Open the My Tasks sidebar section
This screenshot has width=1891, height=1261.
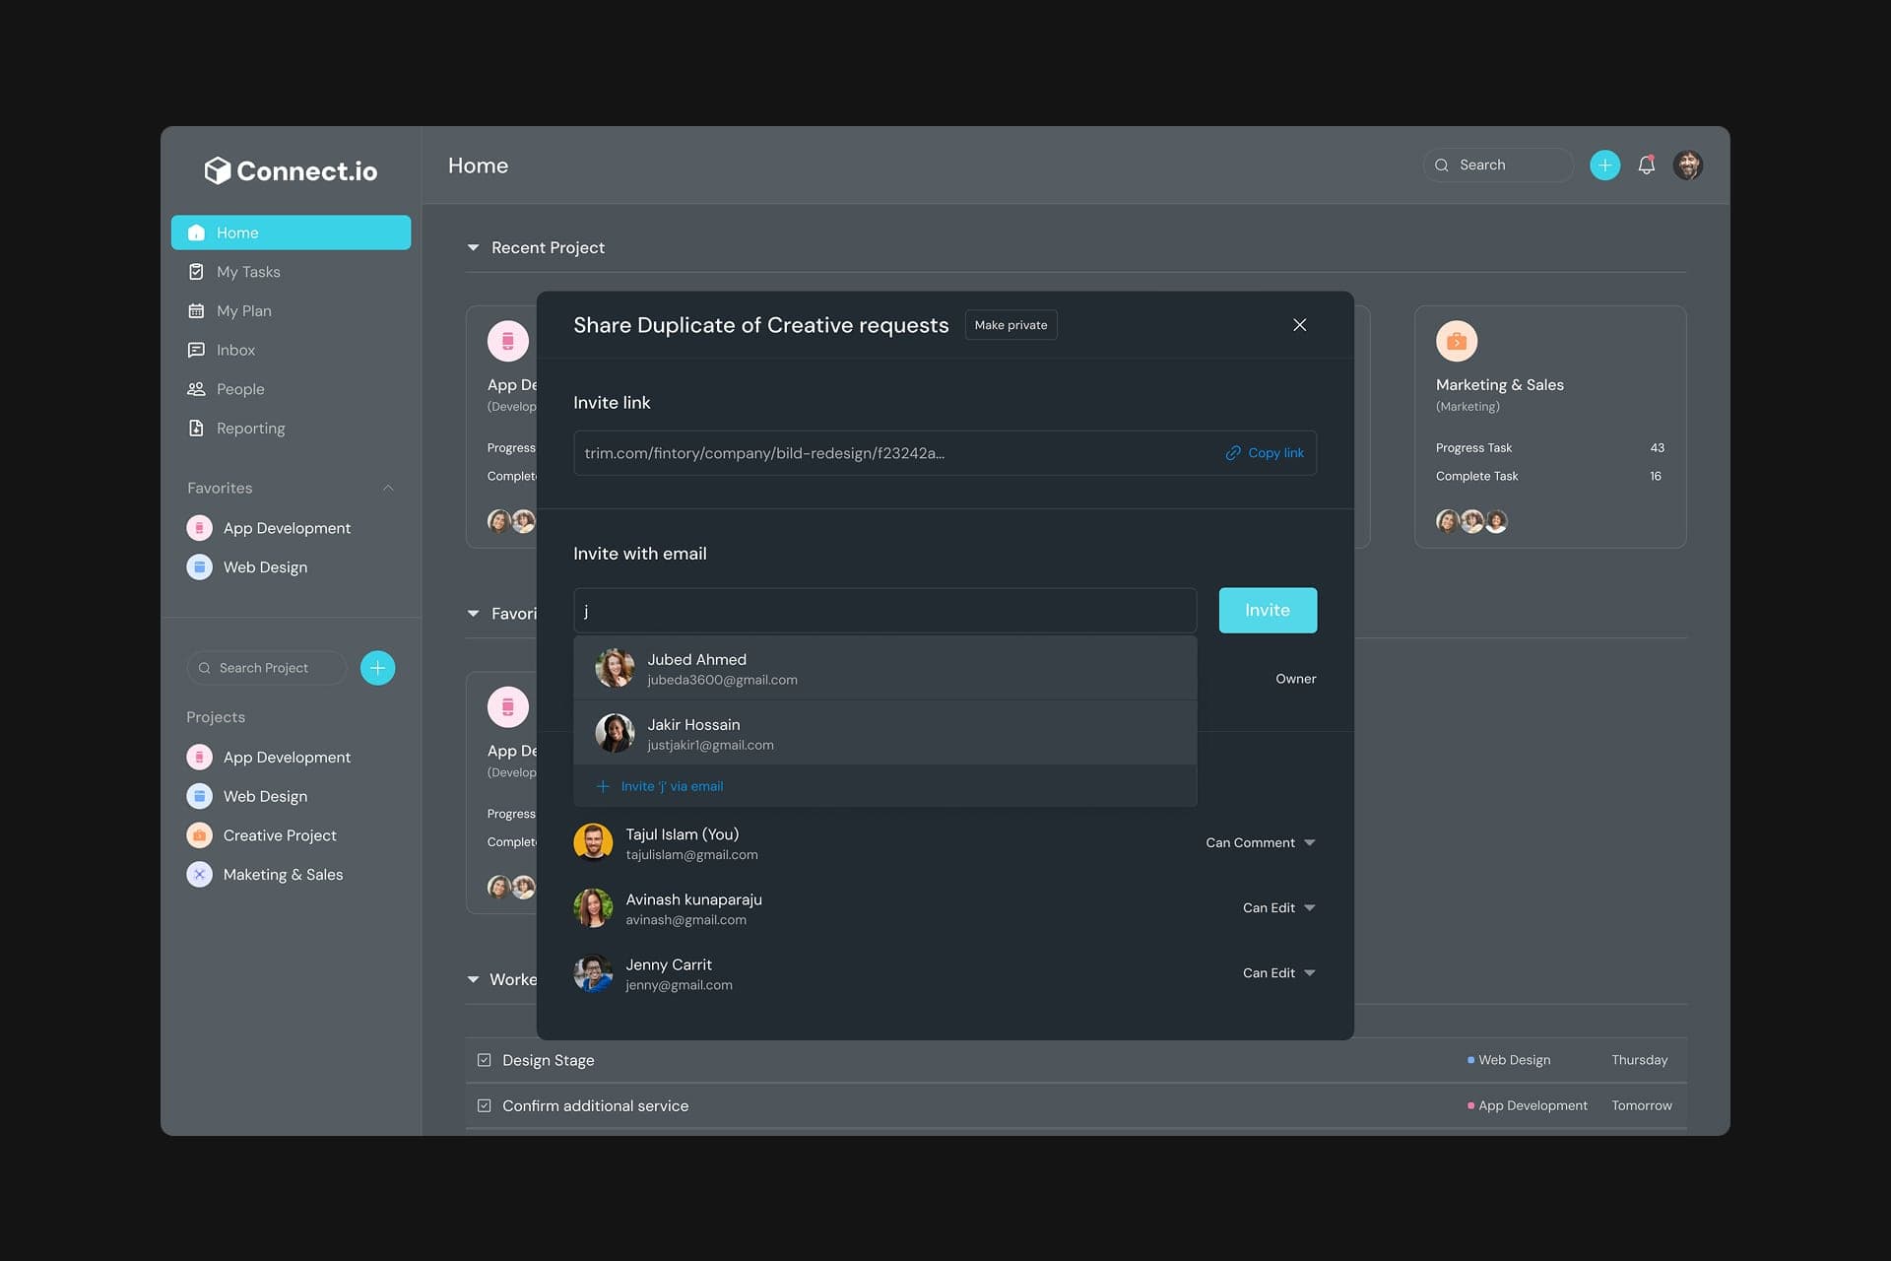pyautogui.click(x=249, y=271)
